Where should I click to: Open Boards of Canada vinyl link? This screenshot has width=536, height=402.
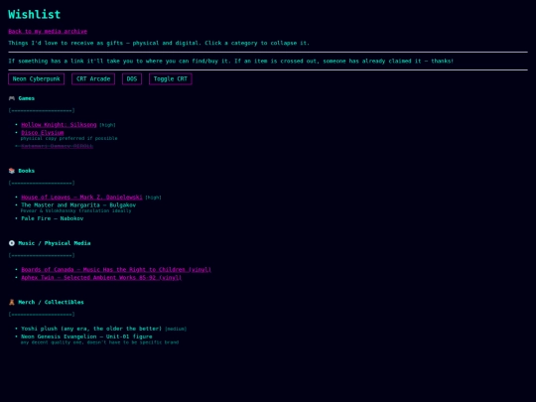(x=116, y=270)
